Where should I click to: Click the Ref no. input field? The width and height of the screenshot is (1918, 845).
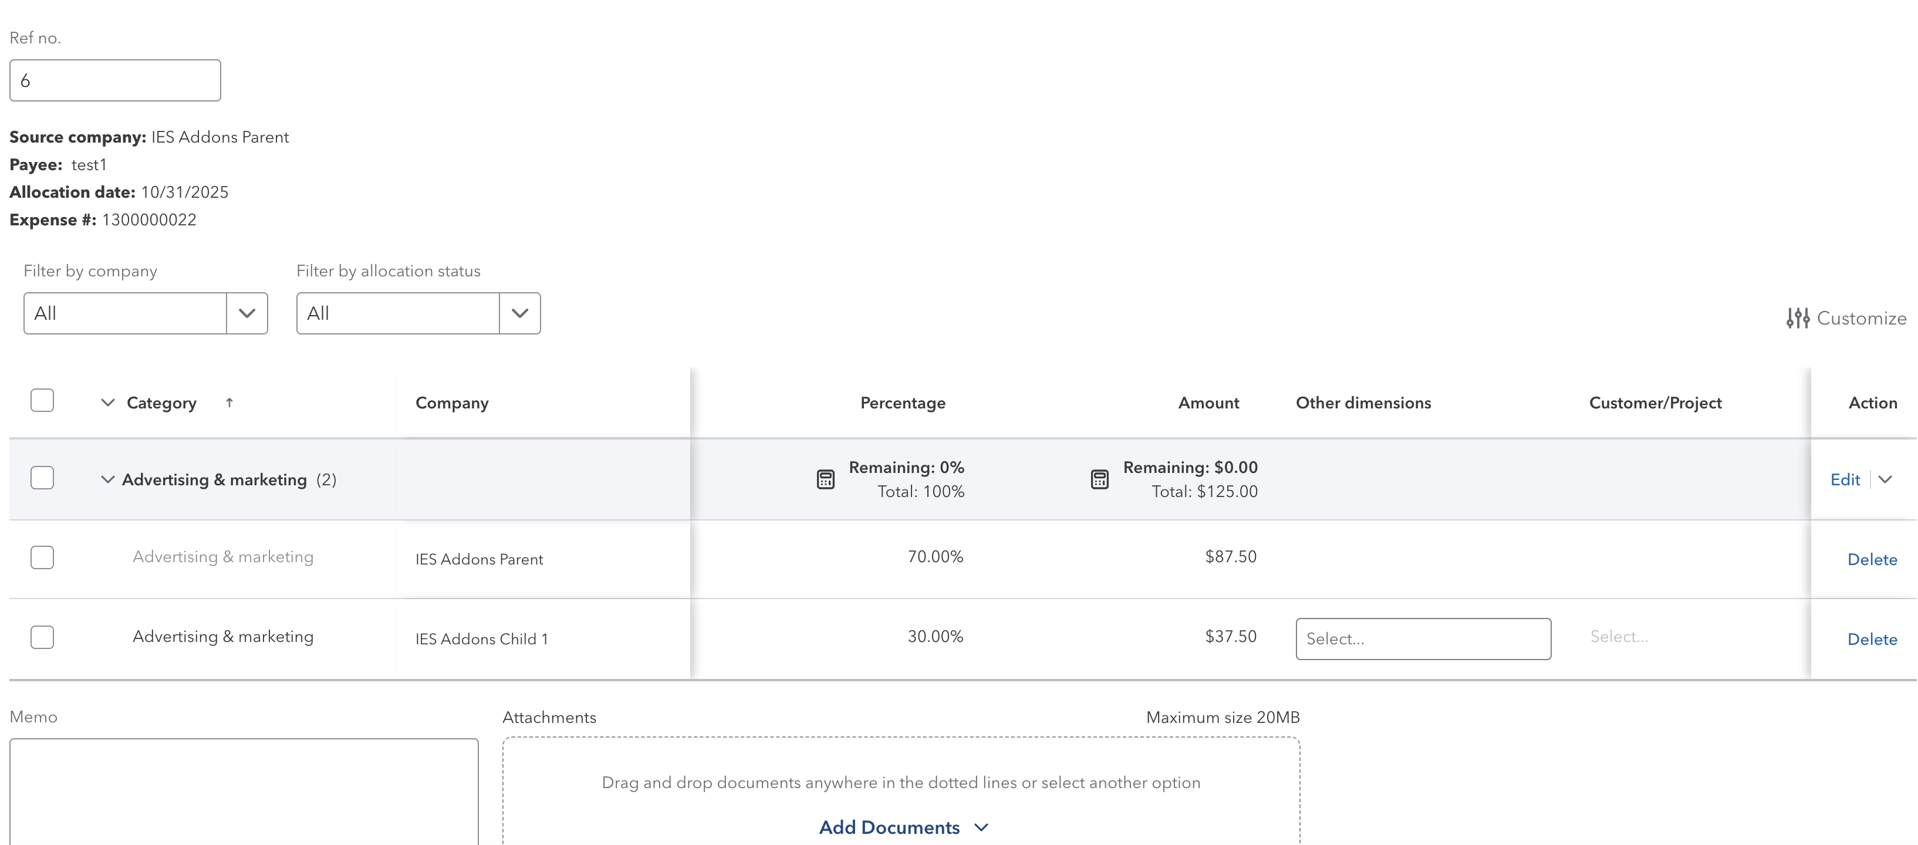(116, 80)
